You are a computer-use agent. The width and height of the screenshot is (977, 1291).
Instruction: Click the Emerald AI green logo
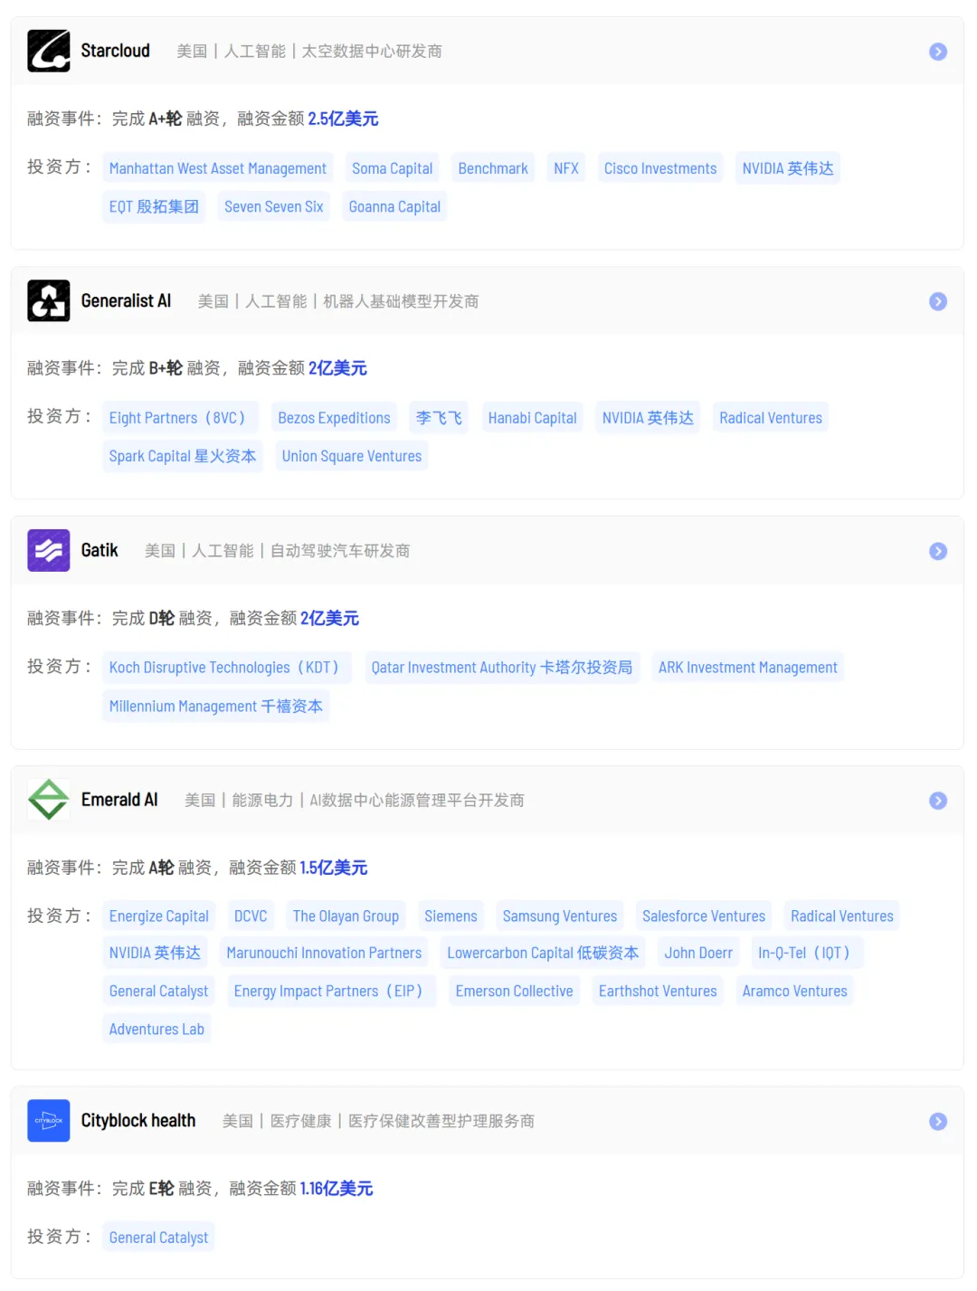click(x=49, y=800)
